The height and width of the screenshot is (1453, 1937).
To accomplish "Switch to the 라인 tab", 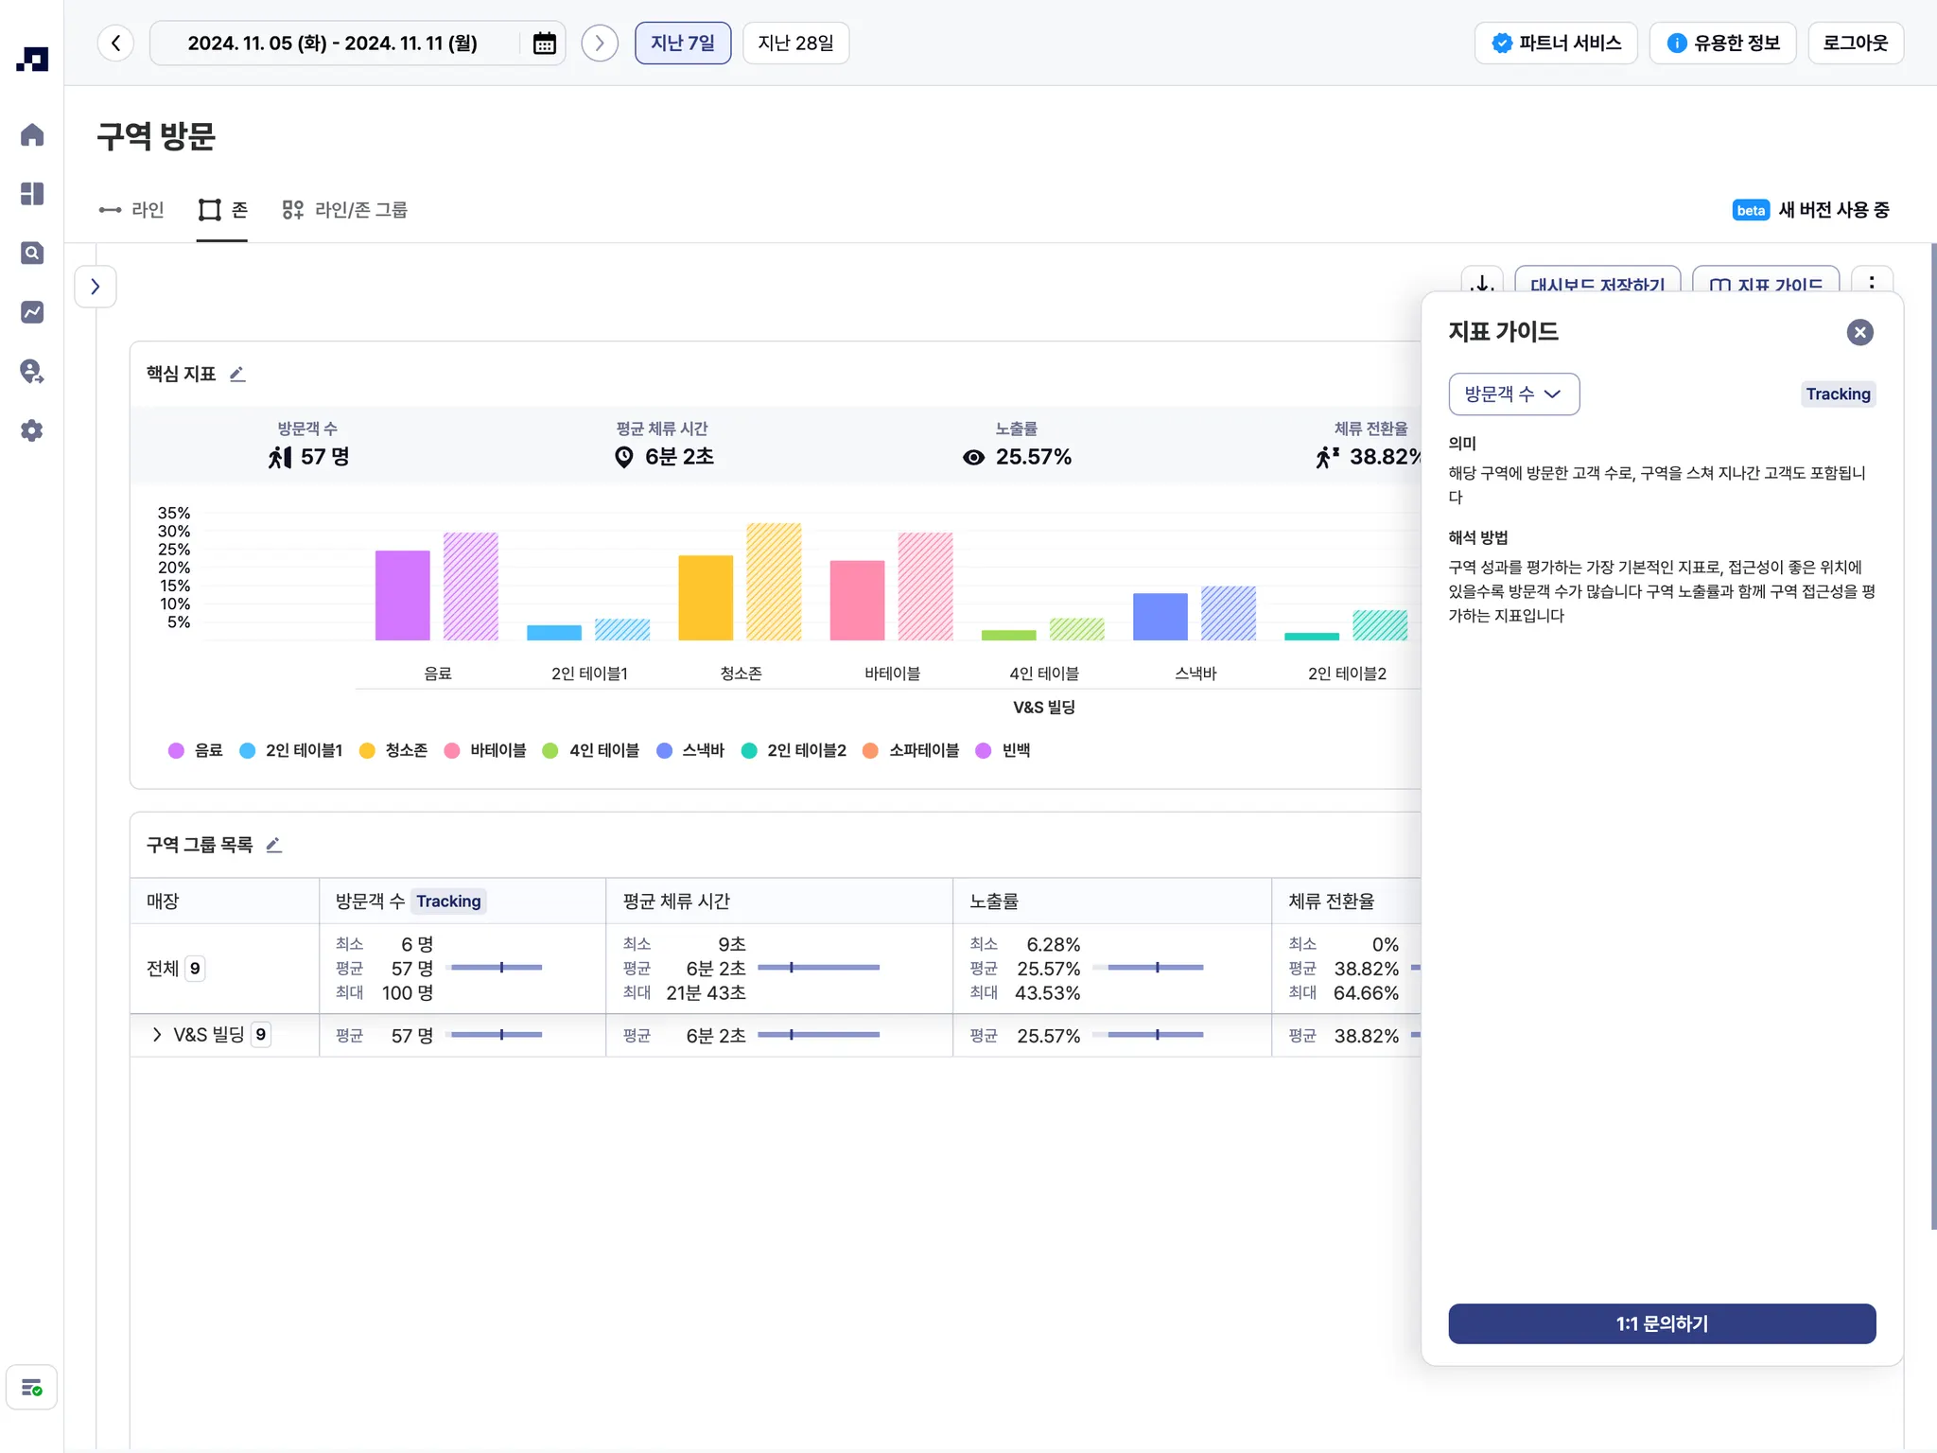I will [132, 210].
